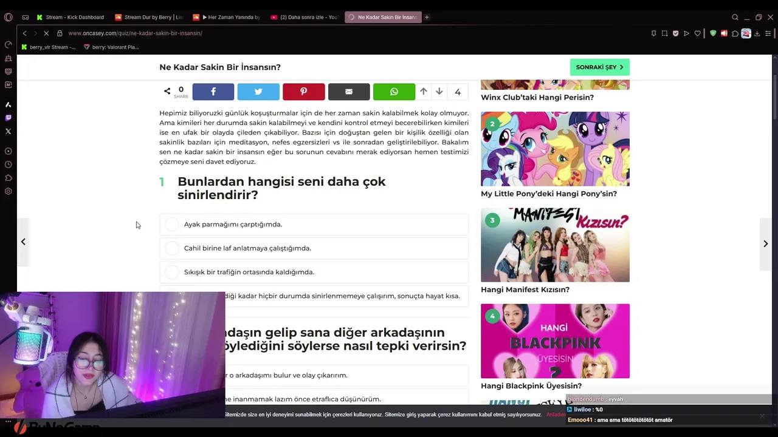This screenshot has width=778, height=437.
Task: Share the quiz on WhatsApp
Action: (x=394, y=92)
